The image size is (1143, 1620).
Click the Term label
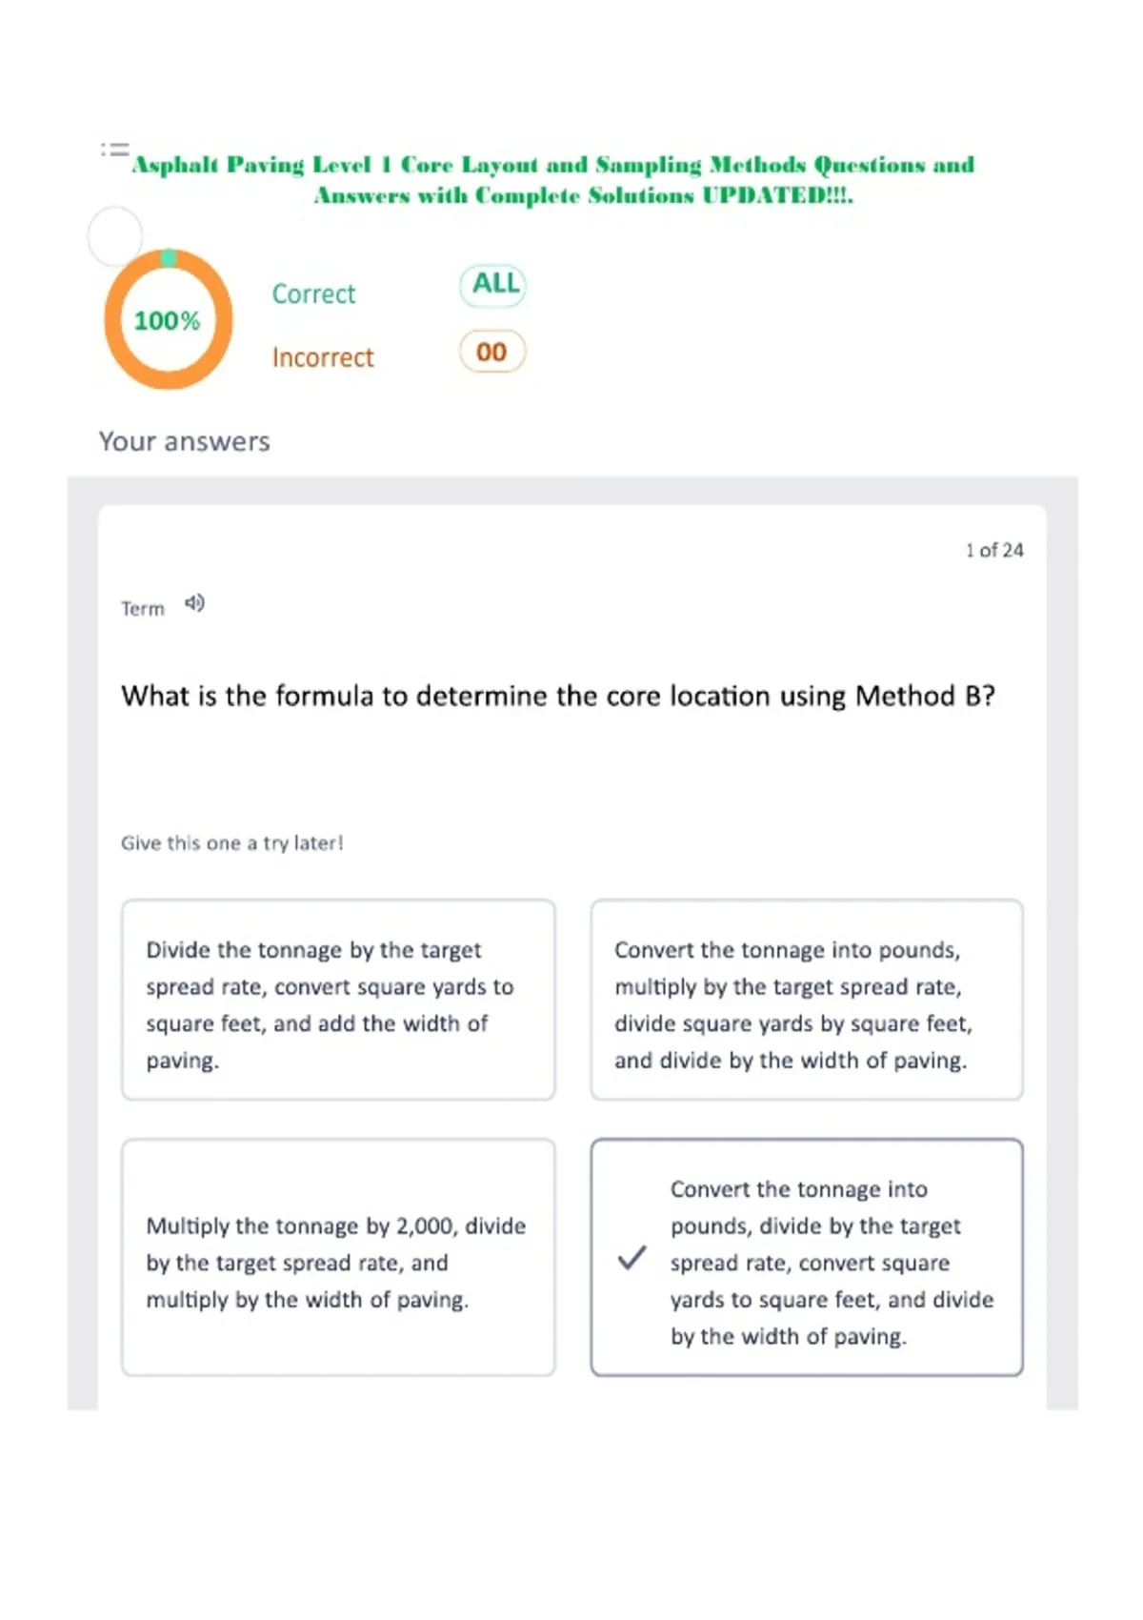[143, 608]
